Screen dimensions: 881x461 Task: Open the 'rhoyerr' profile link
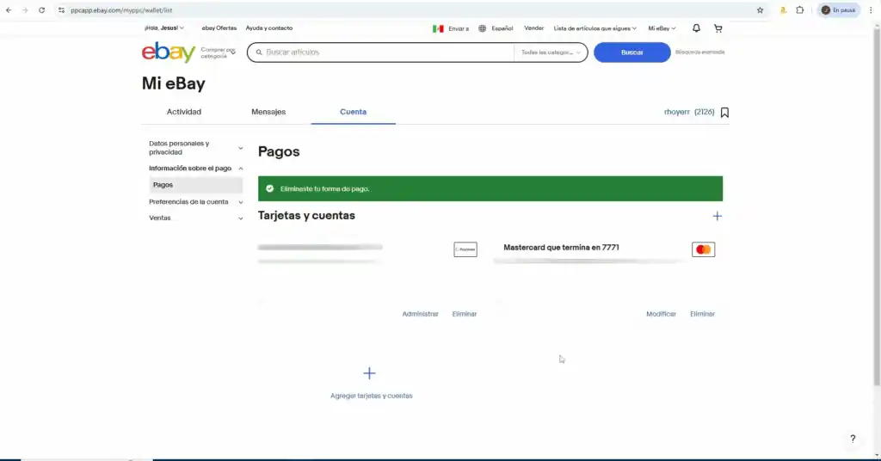coord(676,113)
